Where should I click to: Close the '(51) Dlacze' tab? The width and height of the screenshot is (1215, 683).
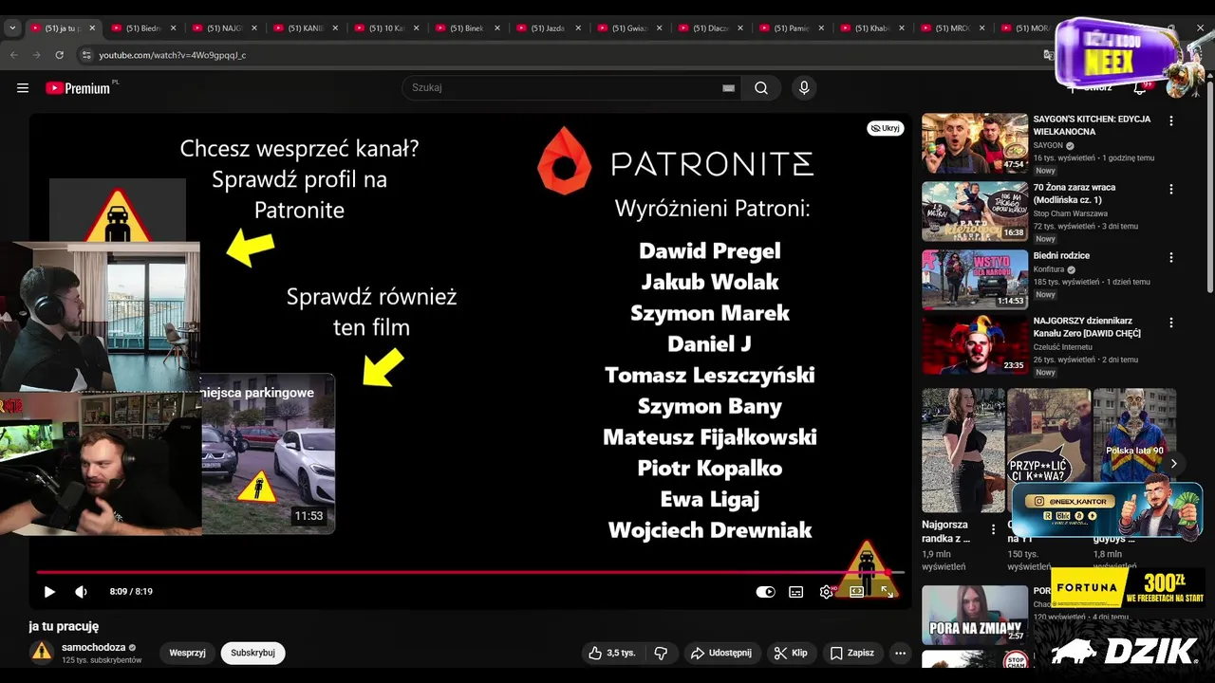[740, 28]
